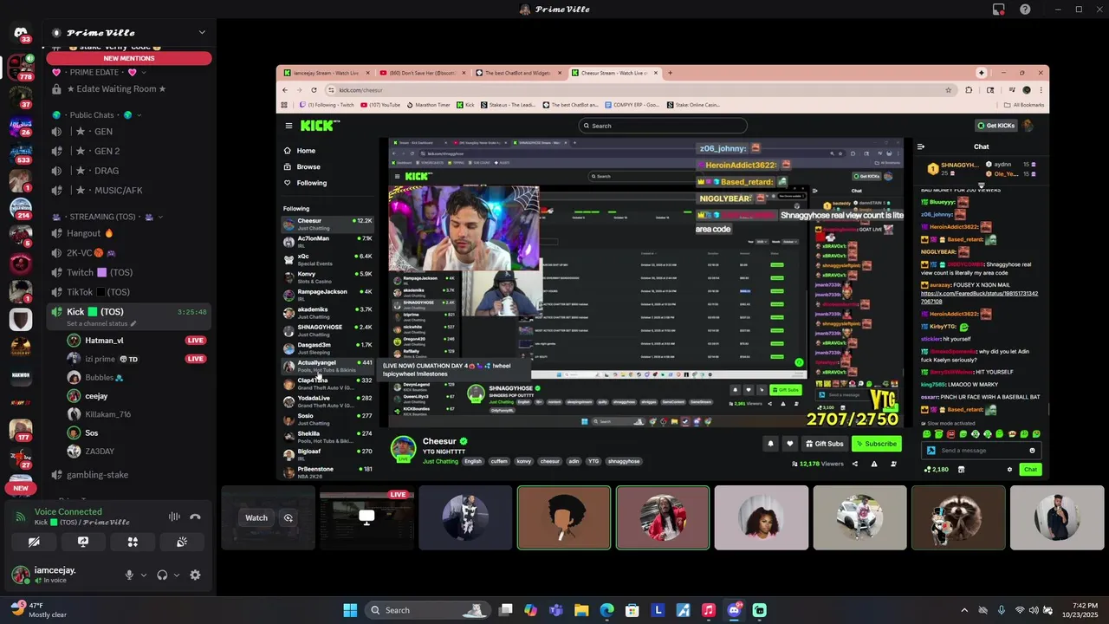Report stream with warning triangle icon

point(873,464)
